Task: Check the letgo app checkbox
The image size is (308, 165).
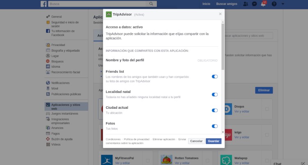Action: 267,135
